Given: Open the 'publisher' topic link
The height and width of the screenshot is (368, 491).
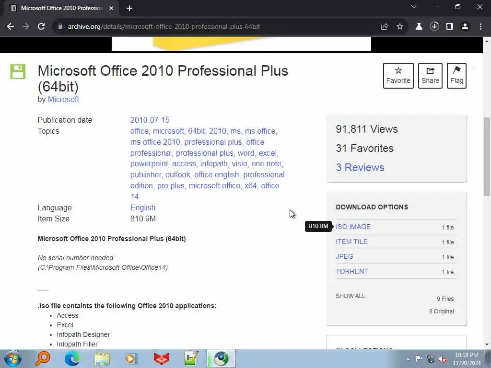Looking at the screenshot, I should (146, 174).
